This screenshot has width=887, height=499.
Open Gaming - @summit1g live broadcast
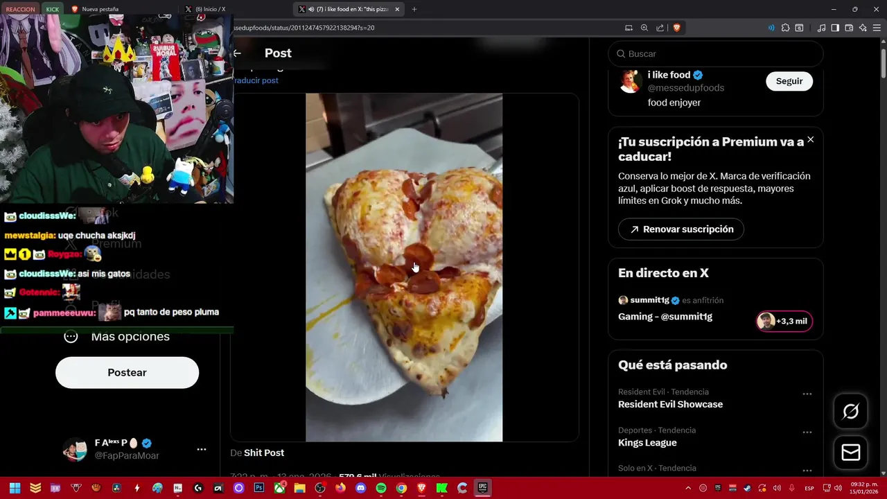[x=665, y=317]
